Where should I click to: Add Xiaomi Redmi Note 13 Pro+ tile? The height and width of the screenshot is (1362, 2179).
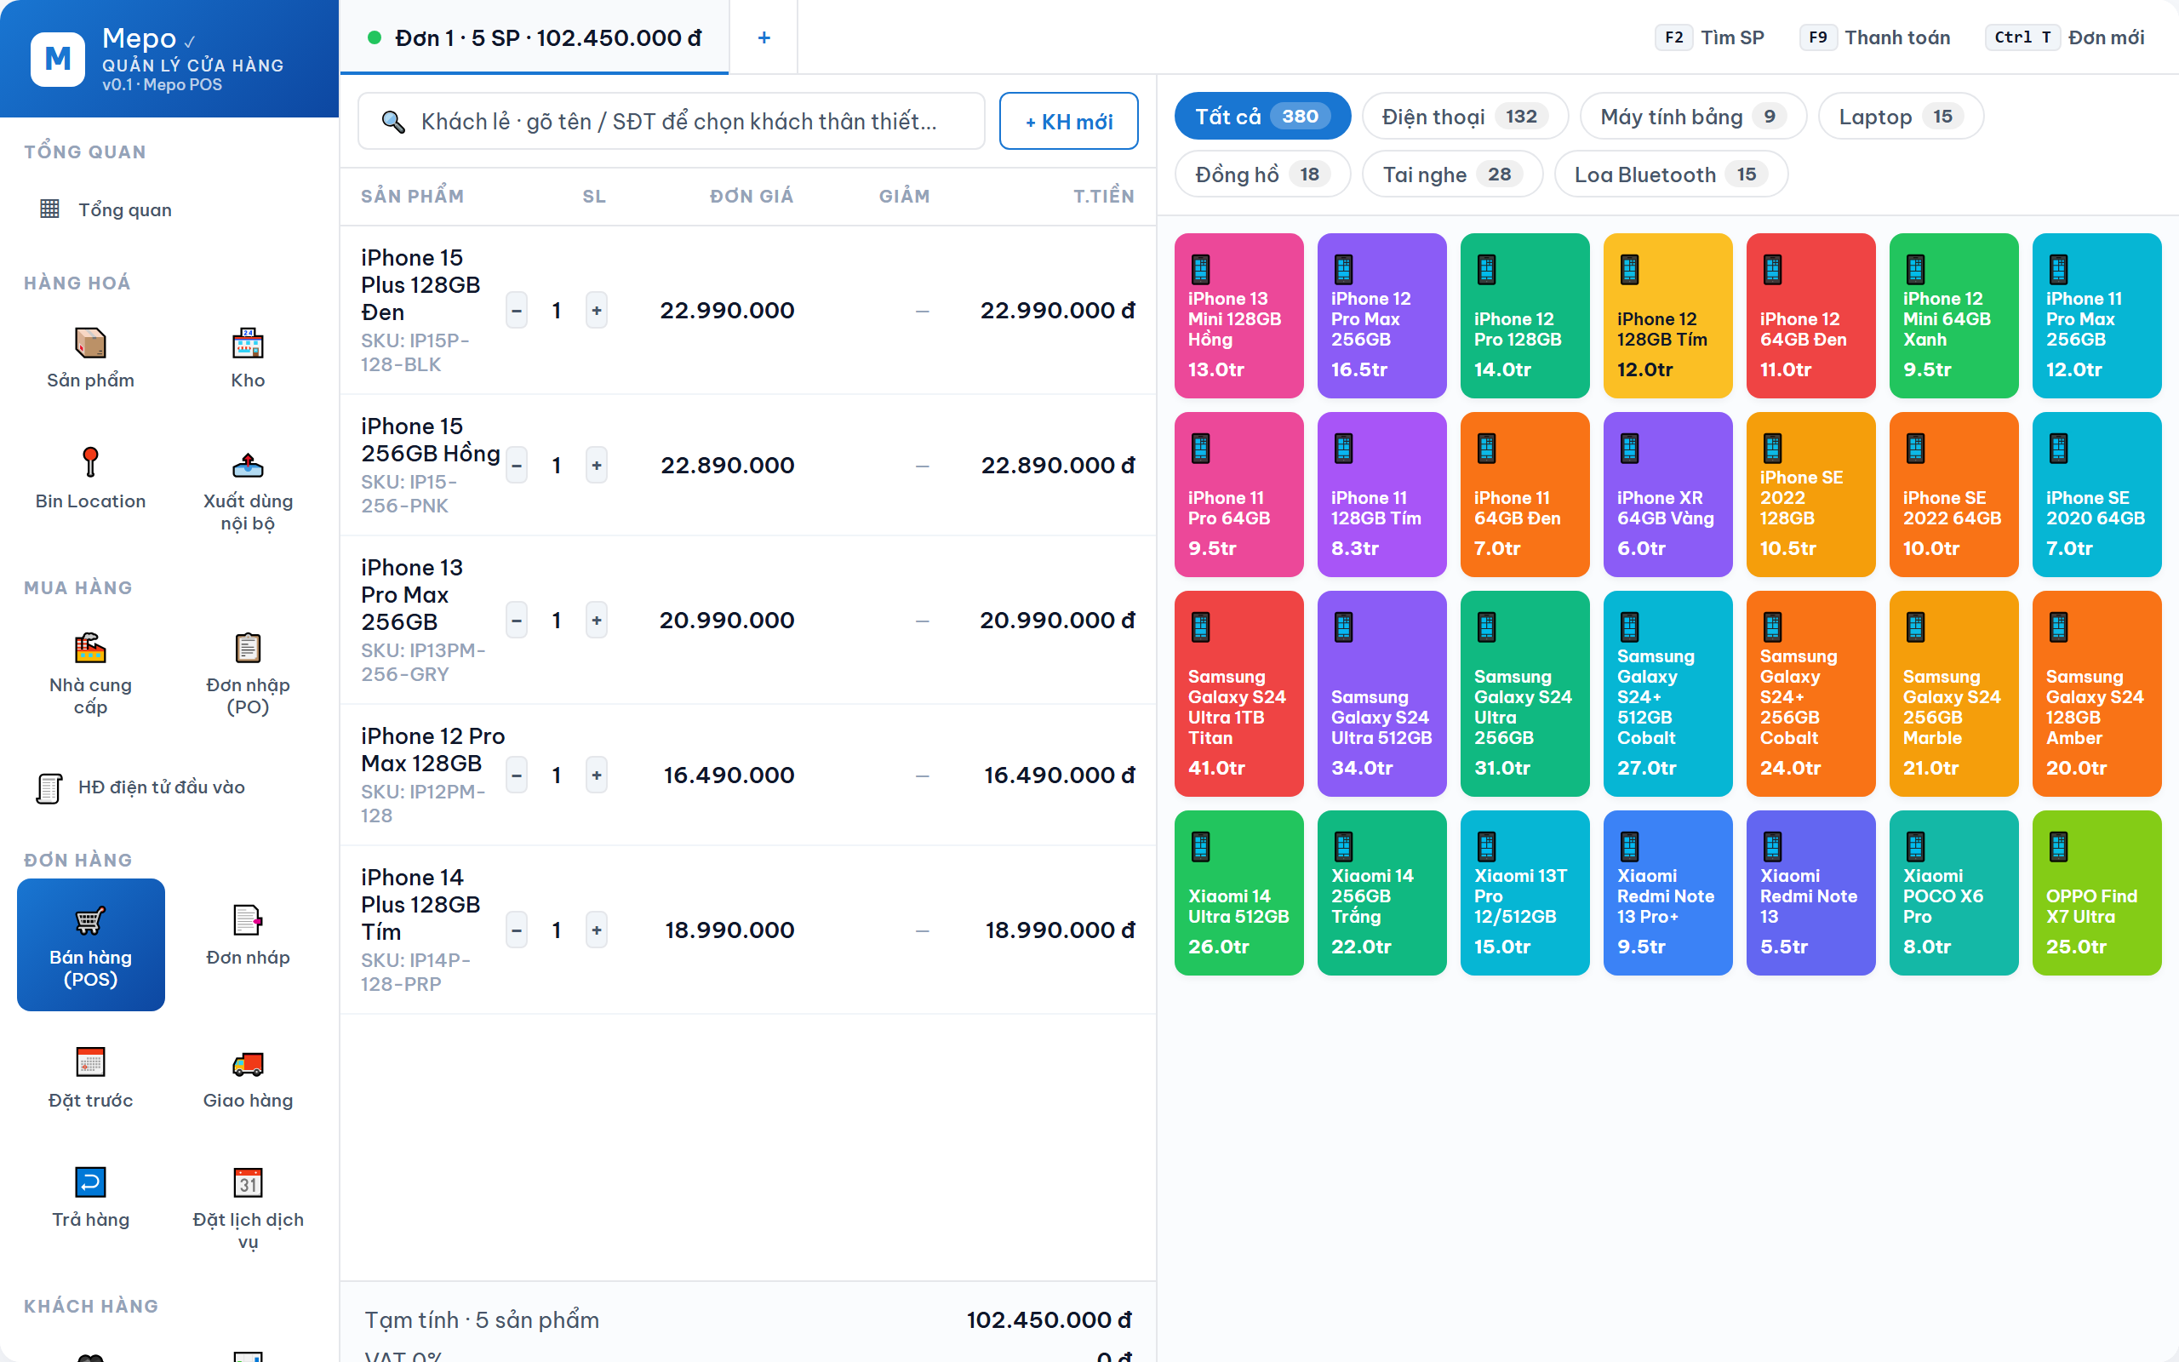[x=1667, y=893]
